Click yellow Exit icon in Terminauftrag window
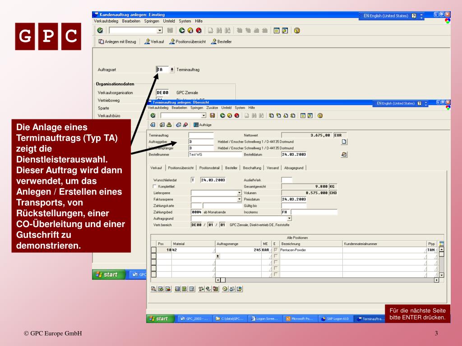The width and height of the screenshot is (462, 346). coord(230,116)
